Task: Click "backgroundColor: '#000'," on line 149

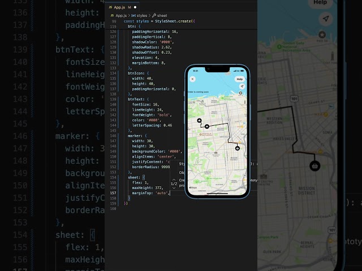Action: [157, 151]
